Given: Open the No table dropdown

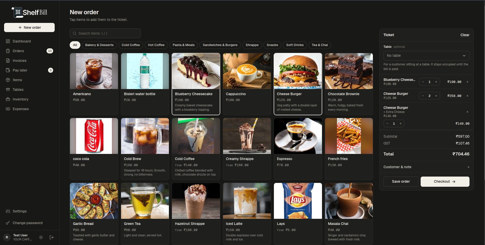Looking at the screenshot, I should [426, 55].
